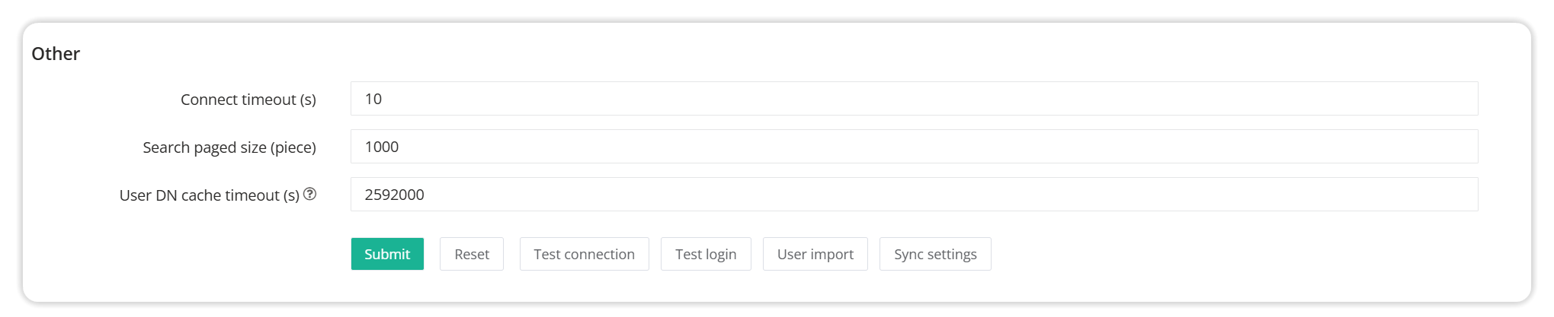
Task: Click the User DN cache timeout (s) label
Action: point(210,195)
